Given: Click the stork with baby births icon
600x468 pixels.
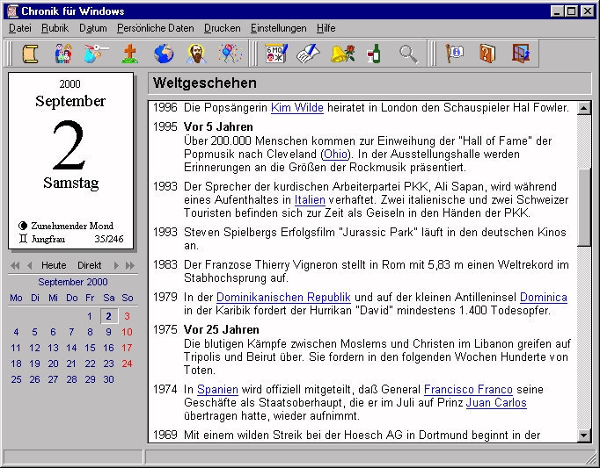Looking at the screenshot, I should [96, 54].
